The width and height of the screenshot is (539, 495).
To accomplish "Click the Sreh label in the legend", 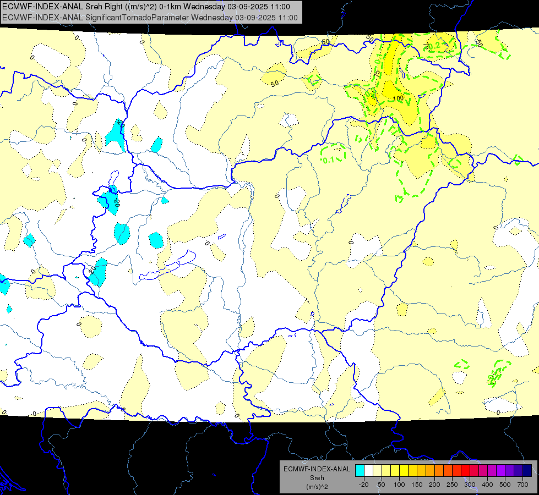I will pyautogui.click(x=317, y=478).
